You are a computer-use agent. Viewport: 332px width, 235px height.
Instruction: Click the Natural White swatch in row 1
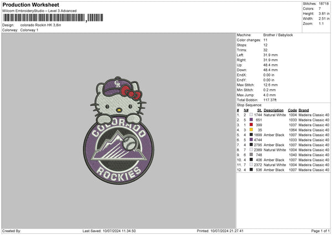pos(251,115)
